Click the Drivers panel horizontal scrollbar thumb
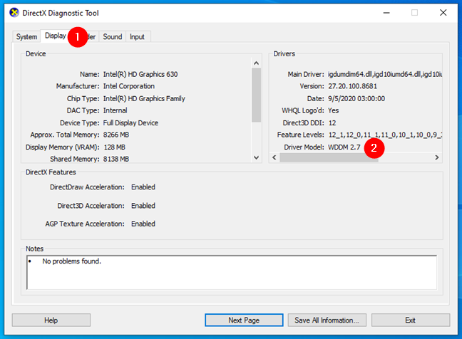Screen dimensions: 462x339 [x=329, y=157]
